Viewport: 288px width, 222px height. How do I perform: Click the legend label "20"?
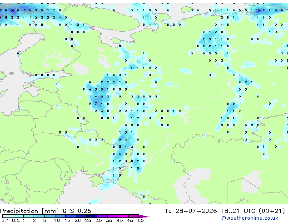(x=78, y=220)
